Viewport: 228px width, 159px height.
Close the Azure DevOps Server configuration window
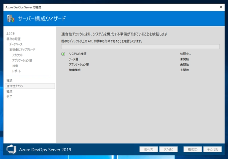221,7
